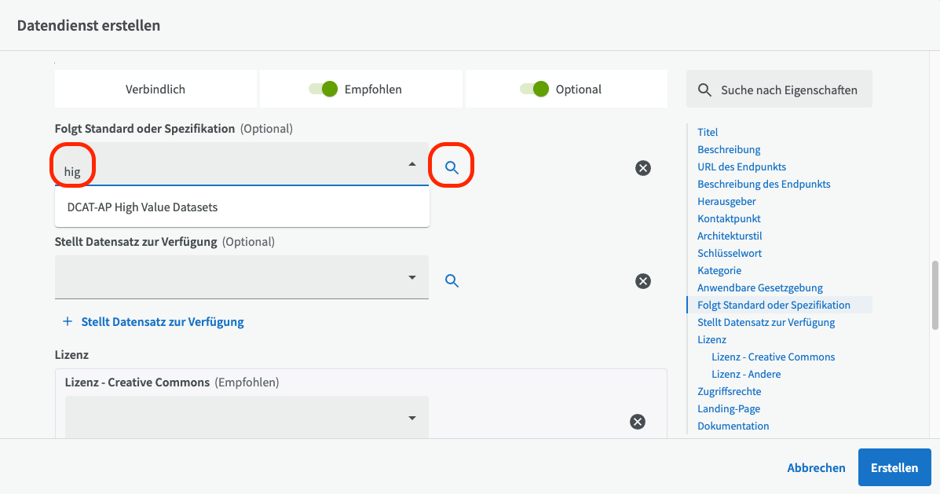Collapse the Folgt Standard dropdown arrow
Screen dimensions: 940x494
[x=412, y=164]
